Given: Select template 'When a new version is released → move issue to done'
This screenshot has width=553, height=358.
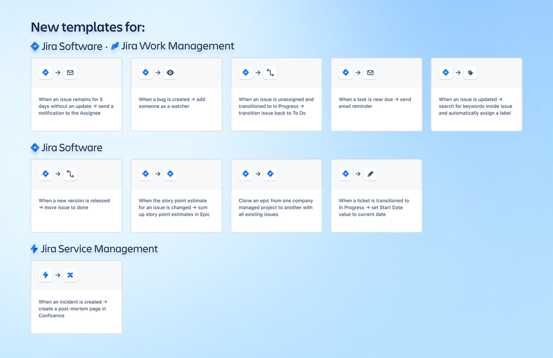Looking at the screenshot, I should coord(76,196).
